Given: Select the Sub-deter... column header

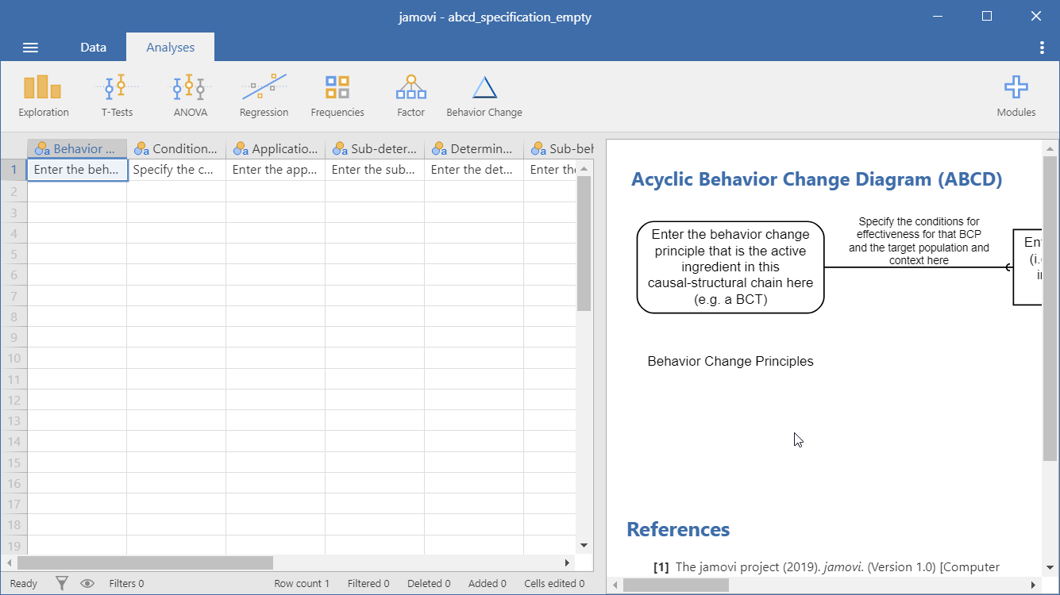Looking at the screenshot, I should coord(375,148).
